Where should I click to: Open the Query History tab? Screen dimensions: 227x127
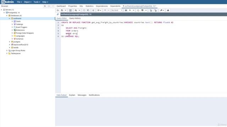[75, 18]
